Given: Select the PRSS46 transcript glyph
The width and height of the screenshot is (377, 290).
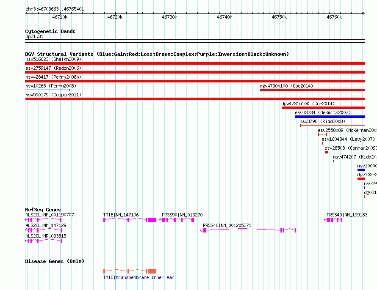Looking at the screenshot, I should point(248,230).
